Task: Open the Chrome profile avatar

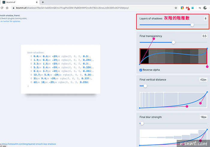Action: (x=205, y=8)
